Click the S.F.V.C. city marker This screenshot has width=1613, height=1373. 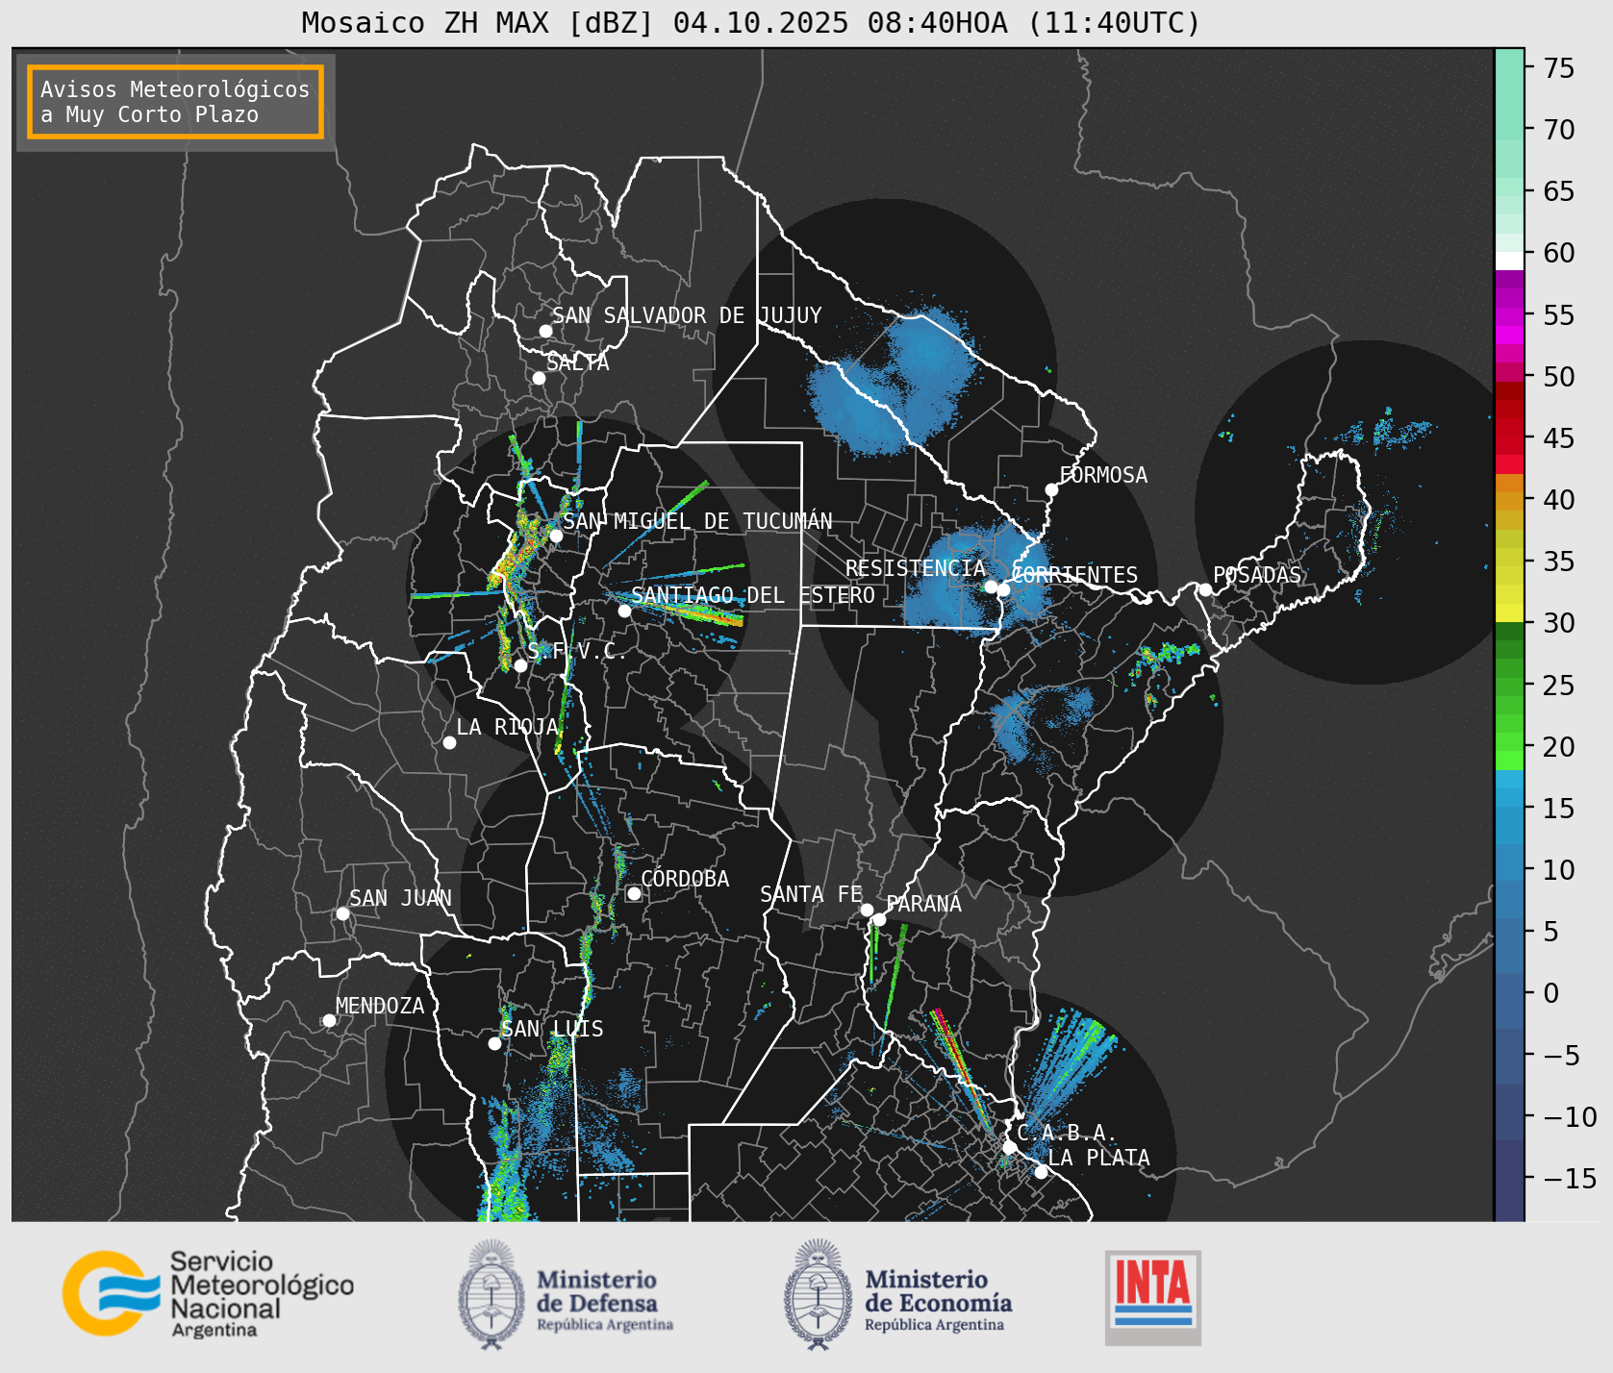click(x=520, y=665)
